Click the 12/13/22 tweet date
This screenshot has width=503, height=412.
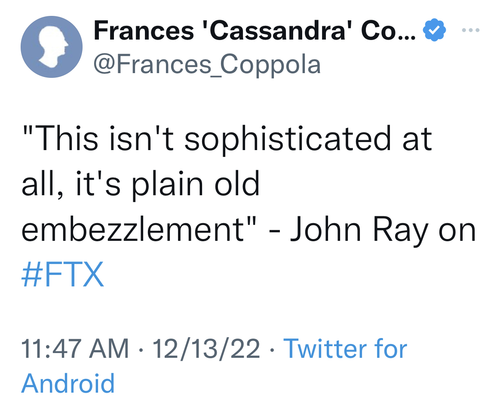click(206, 348)
